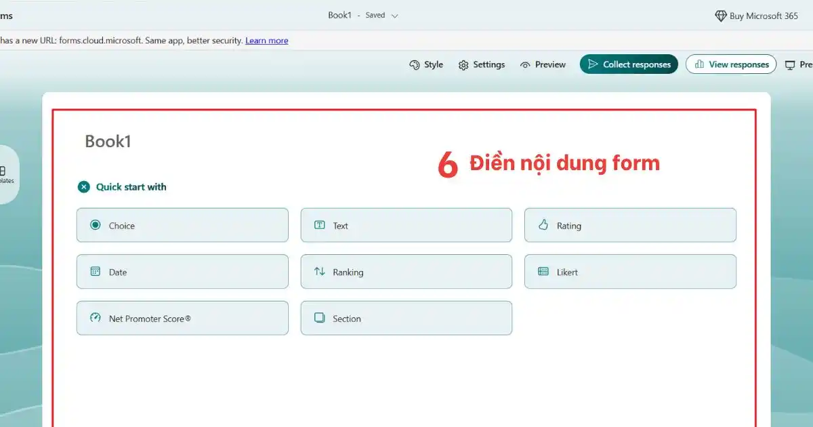
Task: Click the Collect responses button
Action: point(629,64)
